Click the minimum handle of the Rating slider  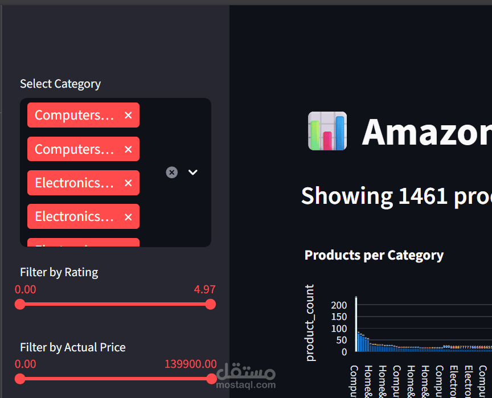[x=20, y=304]
